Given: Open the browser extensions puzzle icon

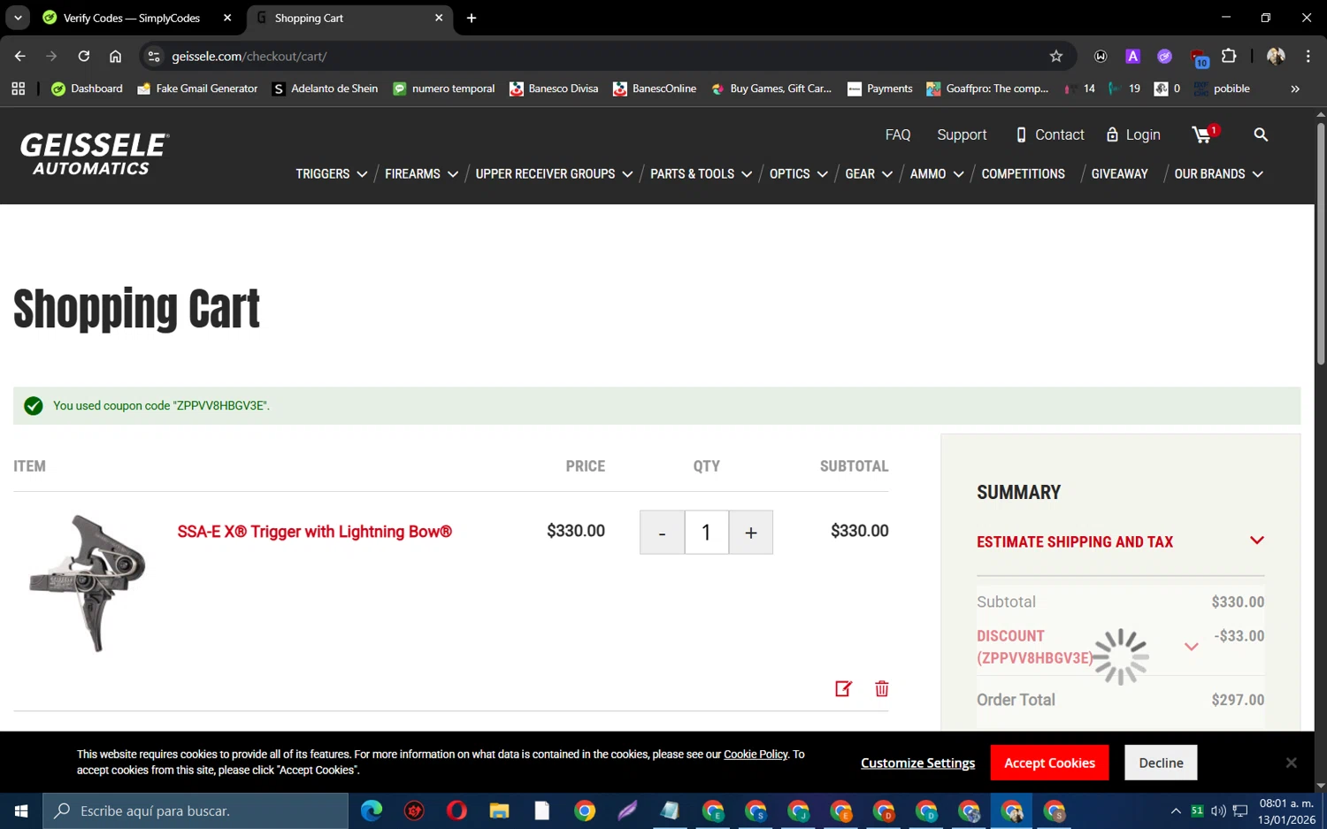Looking at the screenshot, I should pos(1229,56).
